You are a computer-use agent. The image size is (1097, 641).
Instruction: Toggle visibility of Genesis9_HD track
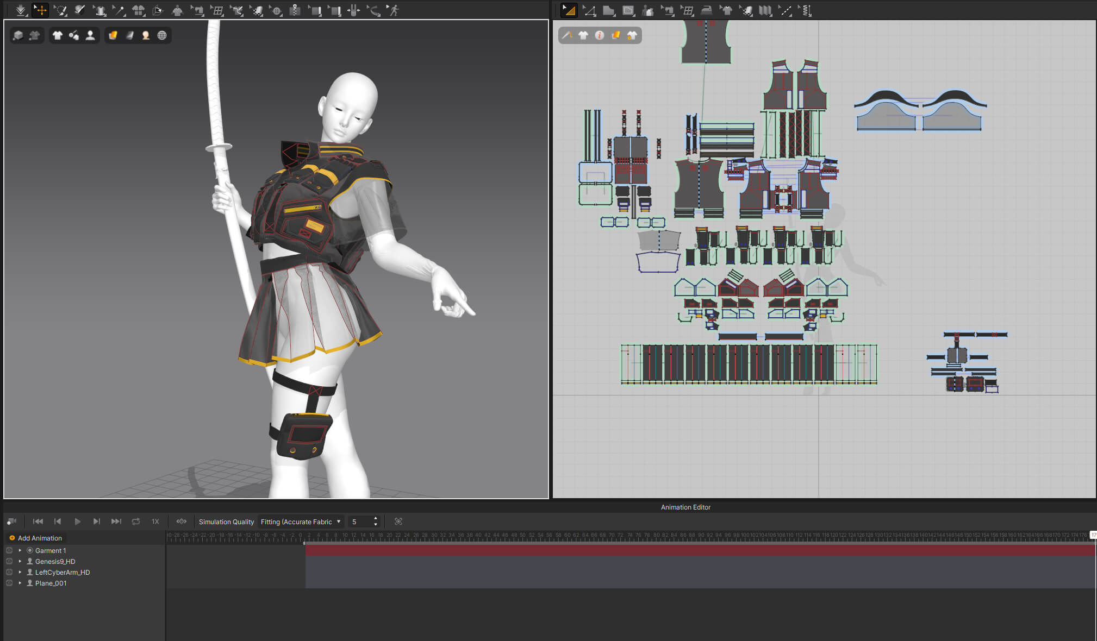click(9, 561)
